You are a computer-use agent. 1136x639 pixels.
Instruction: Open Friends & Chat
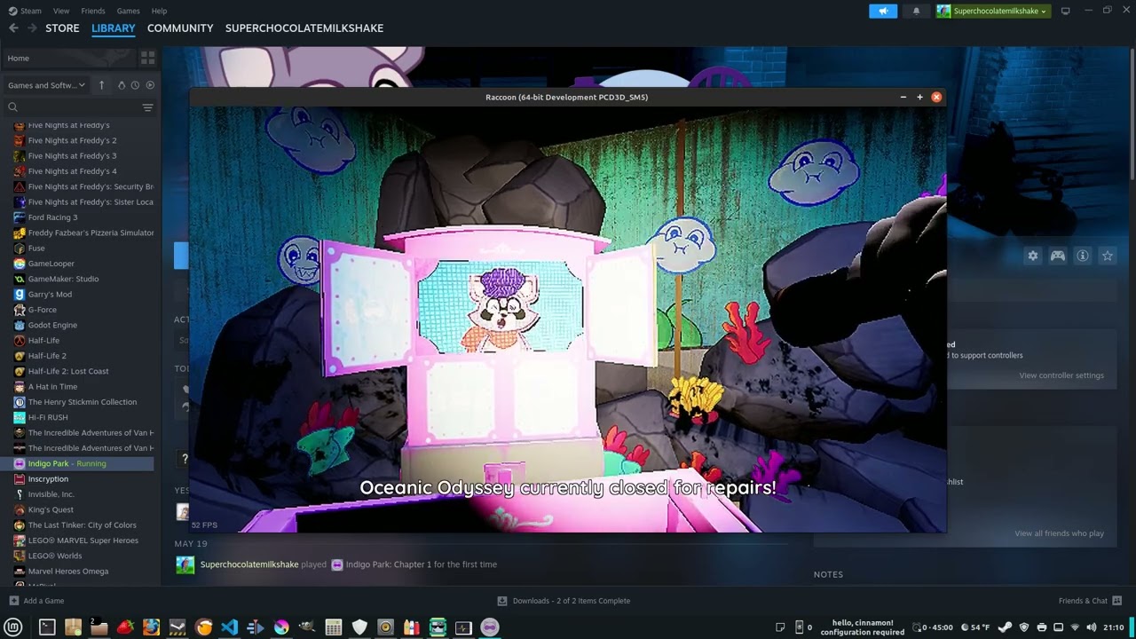point(1090,601)
